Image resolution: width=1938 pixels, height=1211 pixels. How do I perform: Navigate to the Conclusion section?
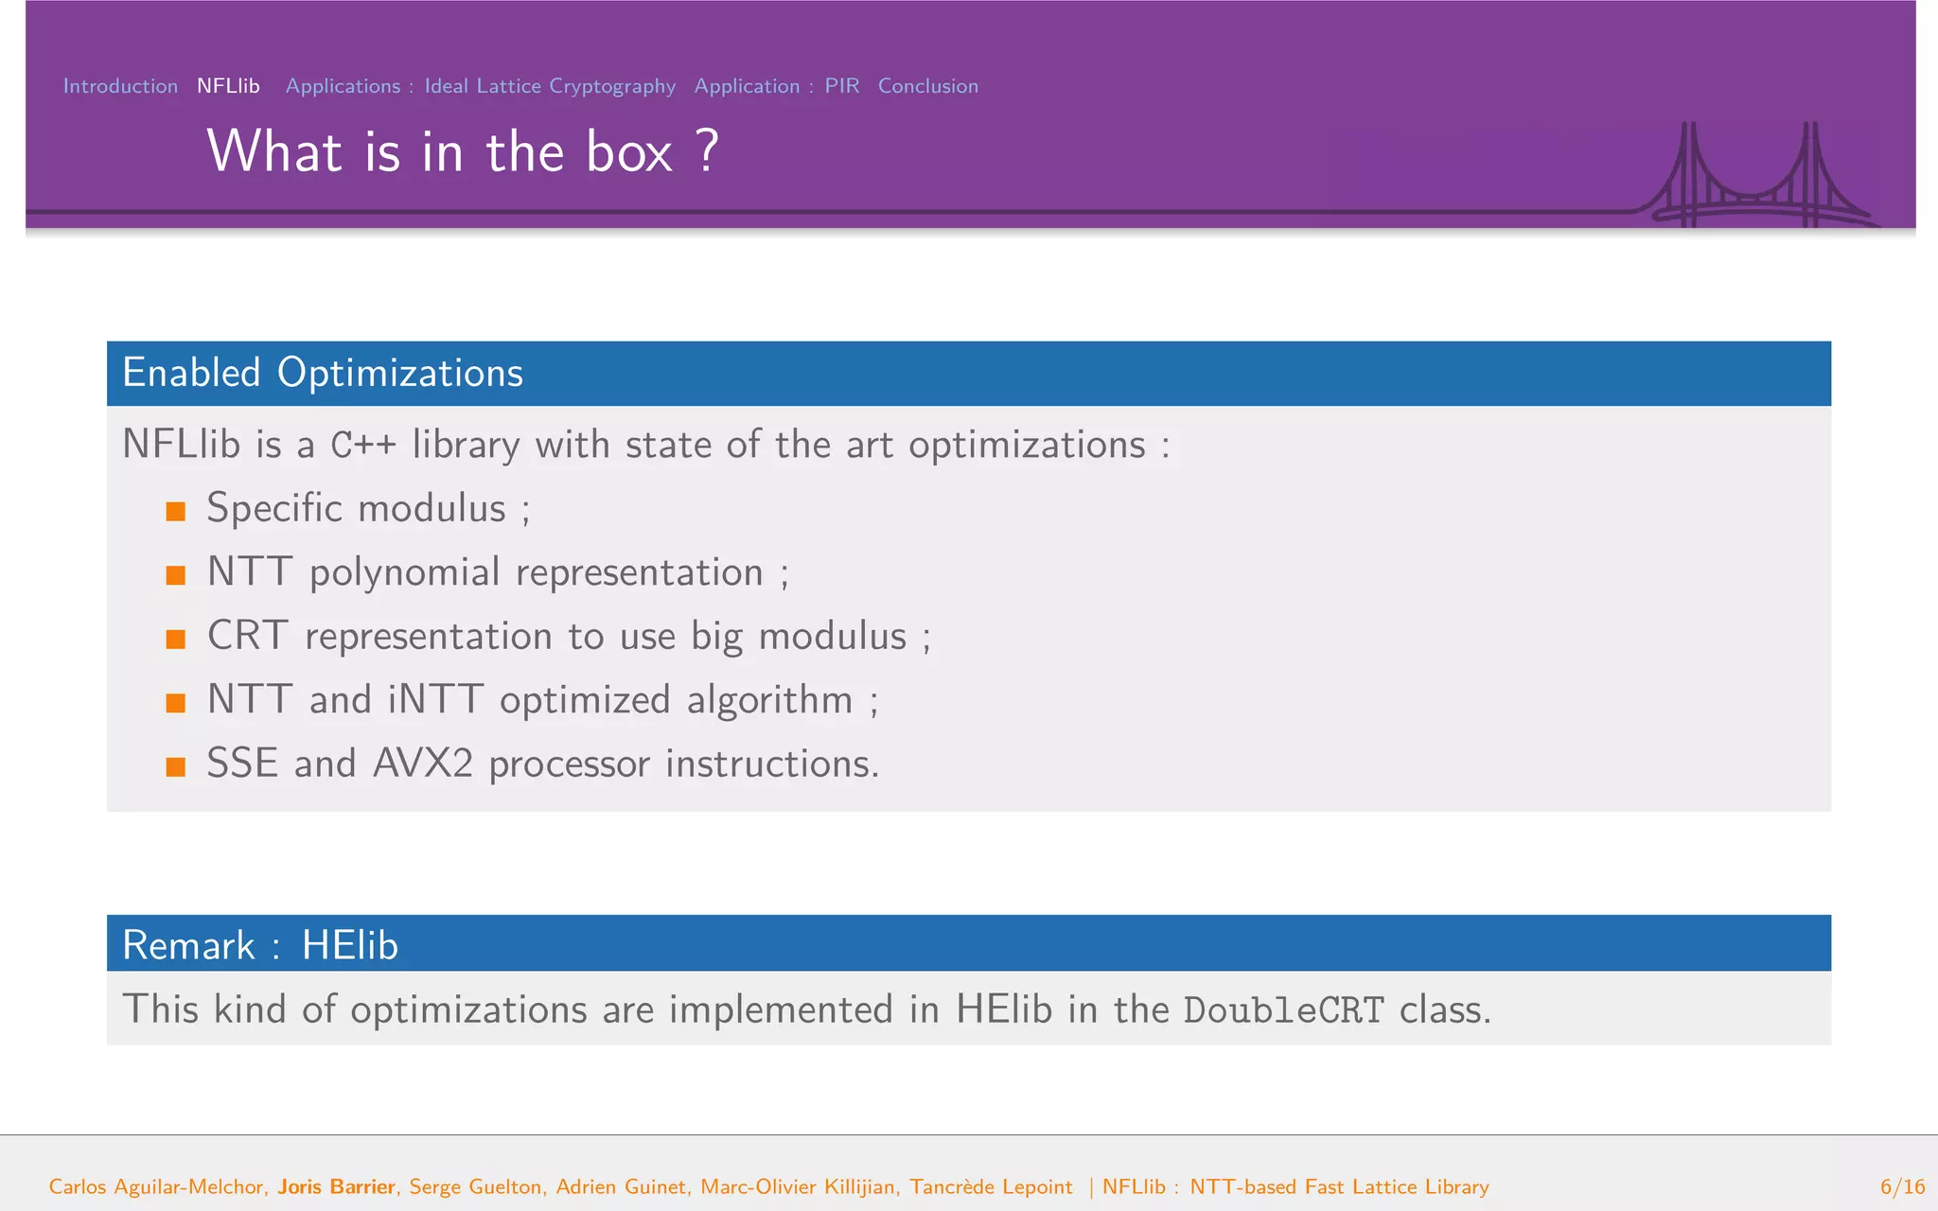[x=927, y=86]
